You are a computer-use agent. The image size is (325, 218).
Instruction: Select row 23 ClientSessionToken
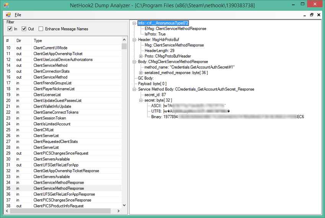click(x=63, y=118)
